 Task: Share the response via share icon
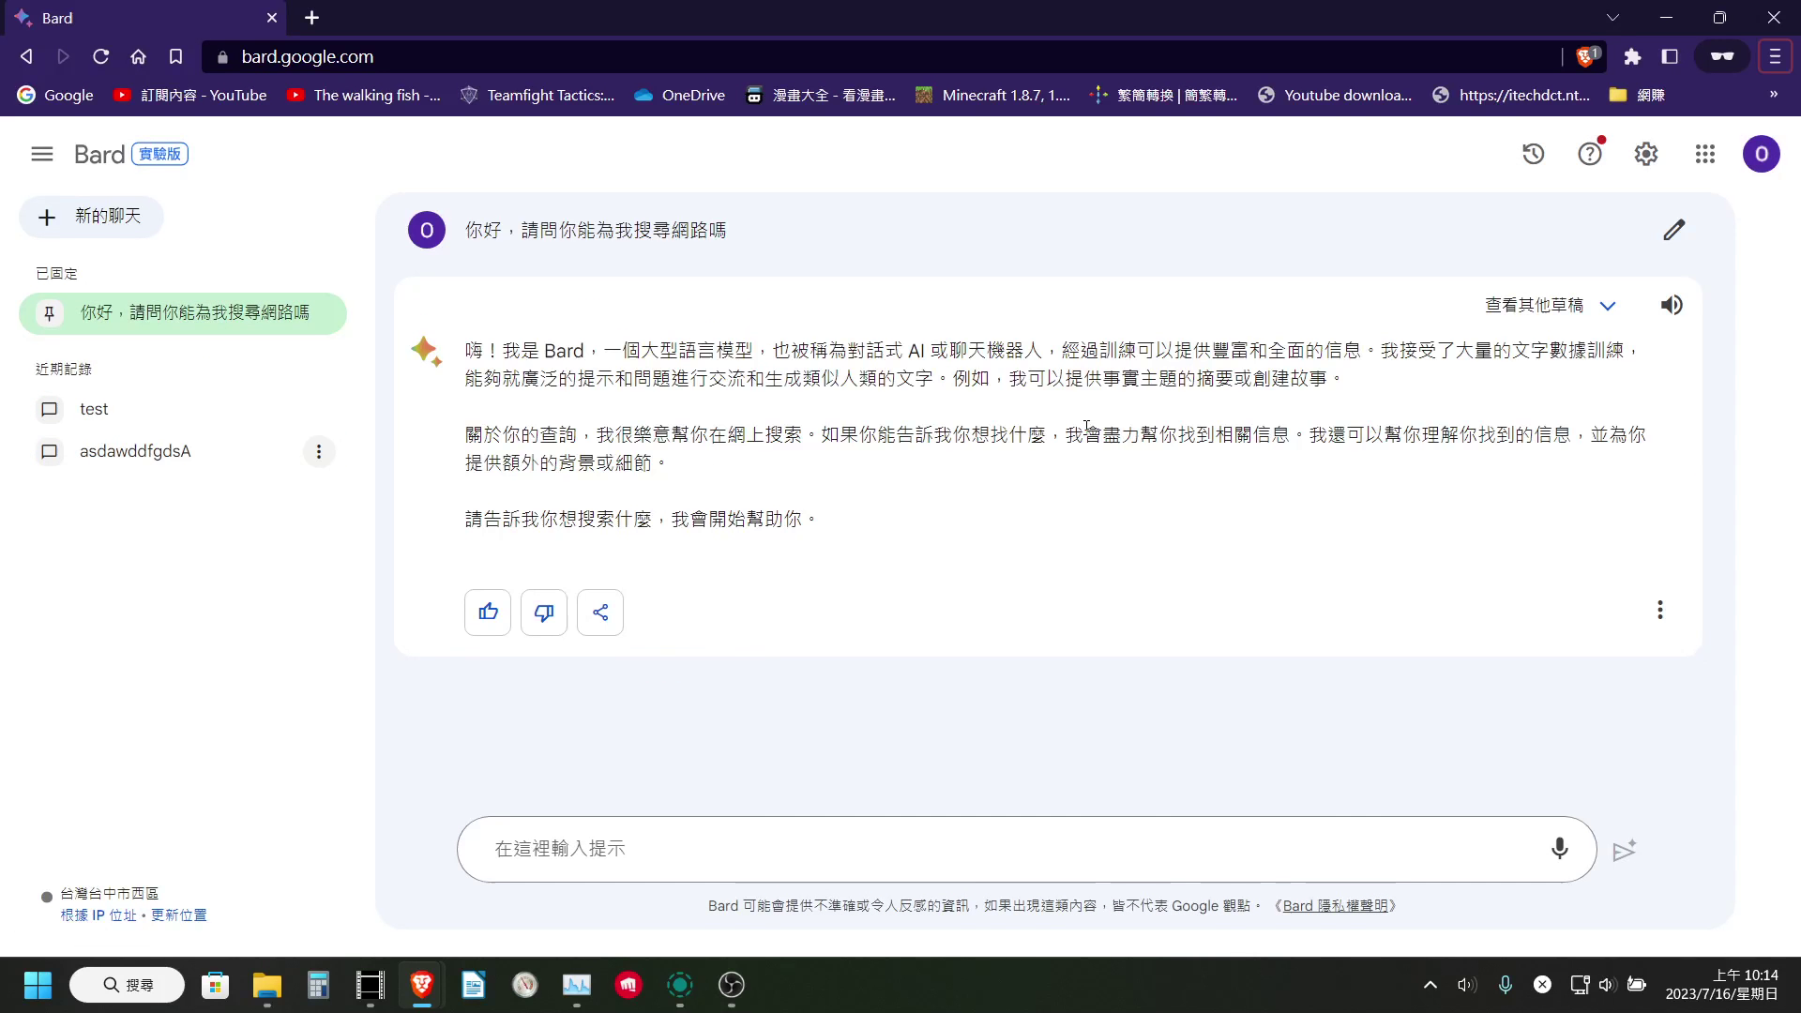tap(600, 612)
